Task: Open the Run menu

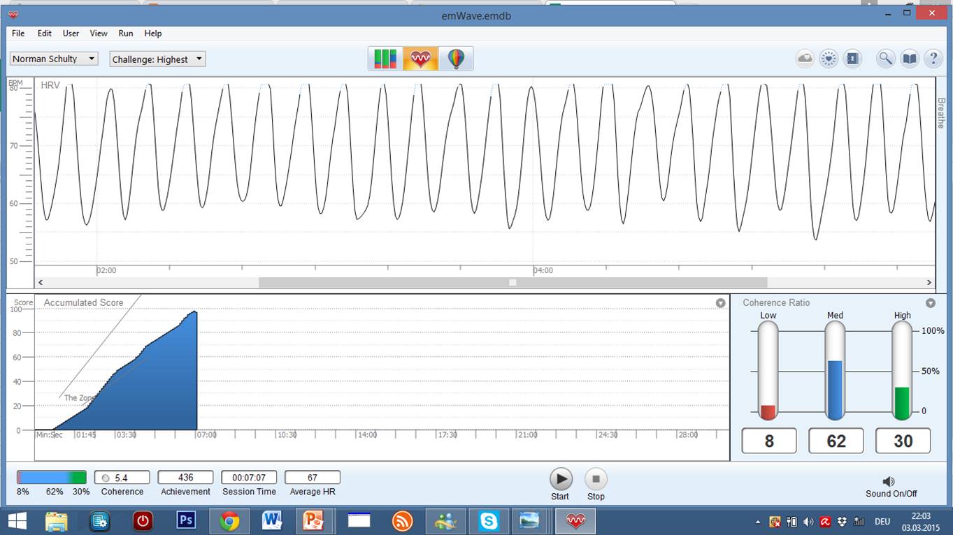Action: [x=126, y=33]
